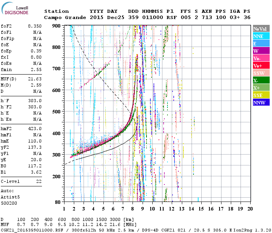Click the Artist5 auto-scaling label

tap(10, 197)
